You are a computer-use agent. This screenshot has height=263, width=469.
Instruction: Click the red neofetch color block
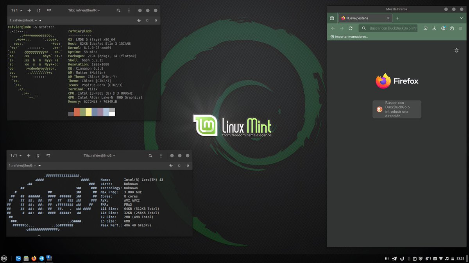77,112
